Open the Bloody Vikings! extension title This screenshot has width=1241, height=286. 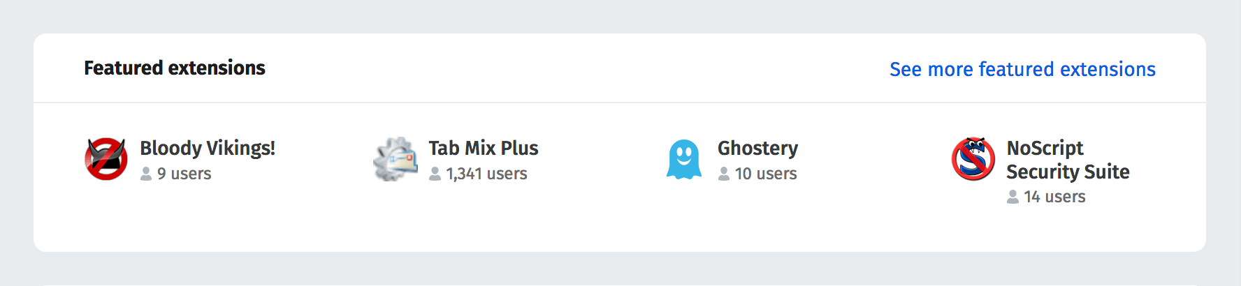coord(208,149)
